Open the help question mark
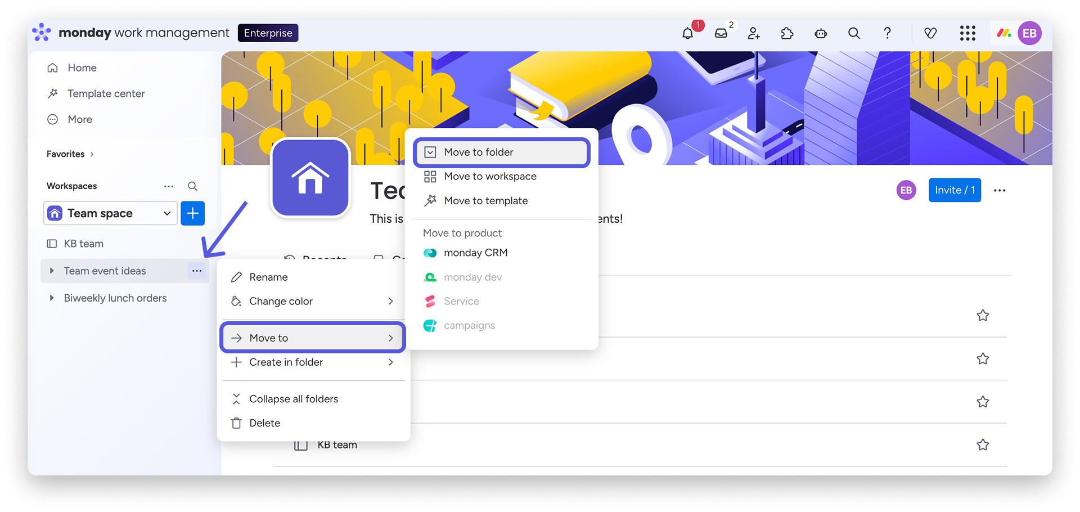1080x512 pixels. pos(887,33)
